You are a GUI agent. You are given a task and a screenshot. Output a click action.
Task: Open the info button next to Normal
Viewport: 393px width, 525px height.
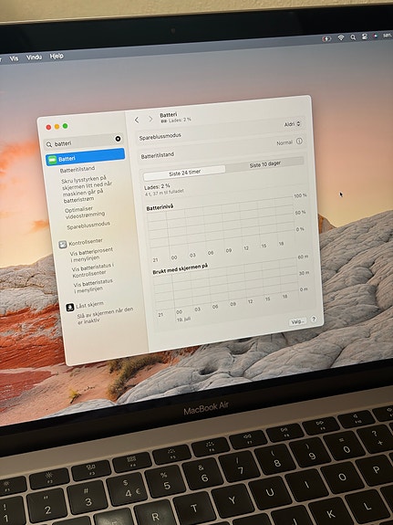pos(299,142)
